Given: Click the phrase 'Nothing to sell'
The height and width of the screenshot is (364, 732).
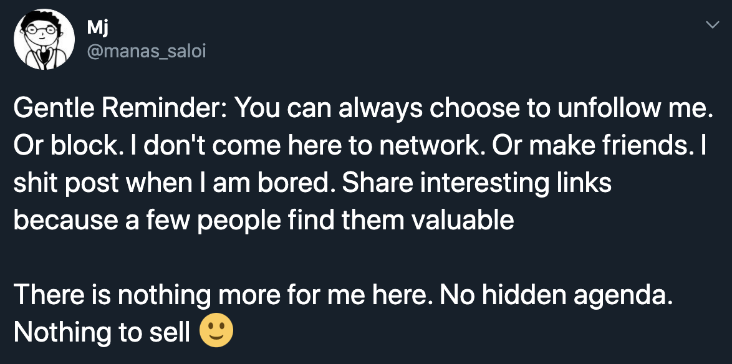Looking at the screenshot, I should pos(102,333).
